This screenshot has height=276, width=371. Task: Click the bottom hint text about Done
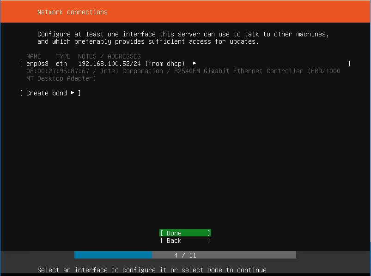tap(152, 270)
